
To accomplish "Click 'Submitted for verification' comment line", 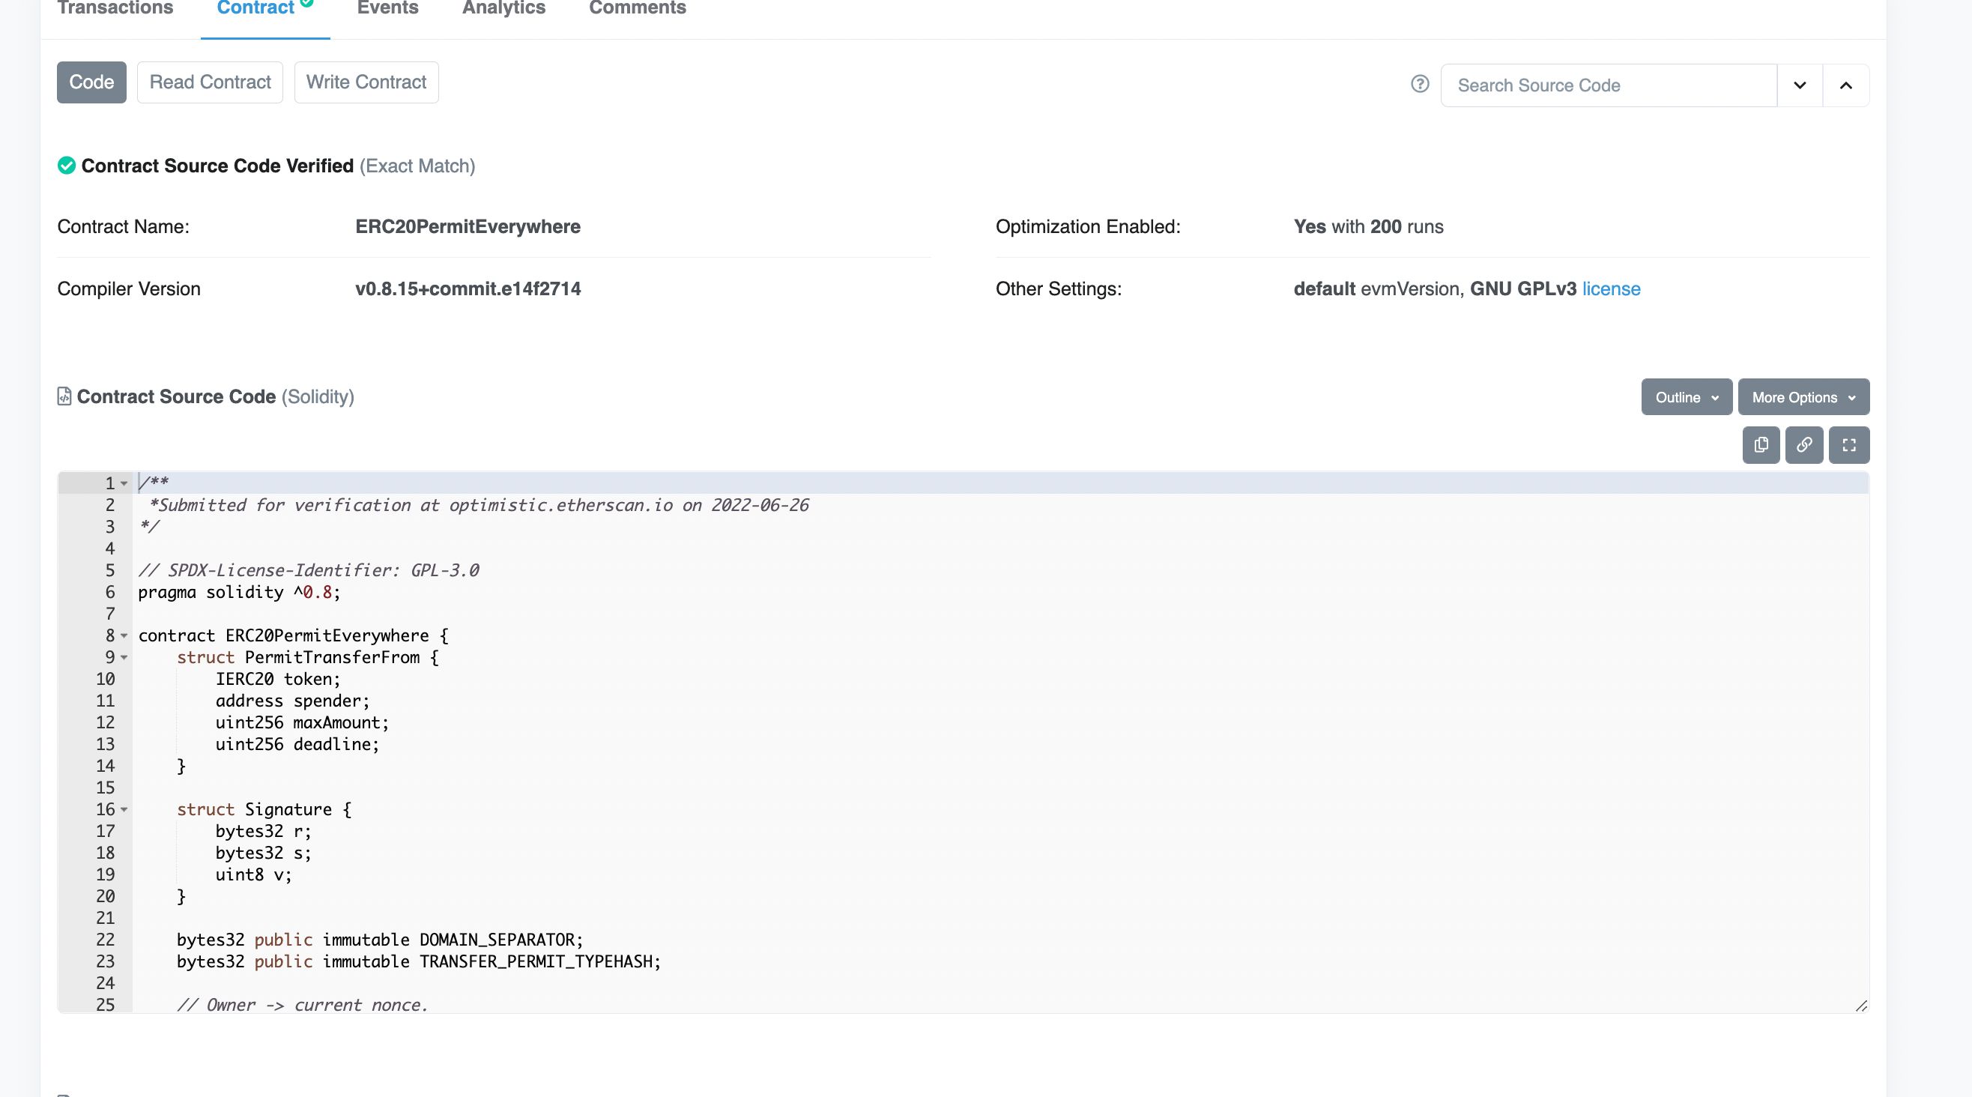I will coord(479,505).
